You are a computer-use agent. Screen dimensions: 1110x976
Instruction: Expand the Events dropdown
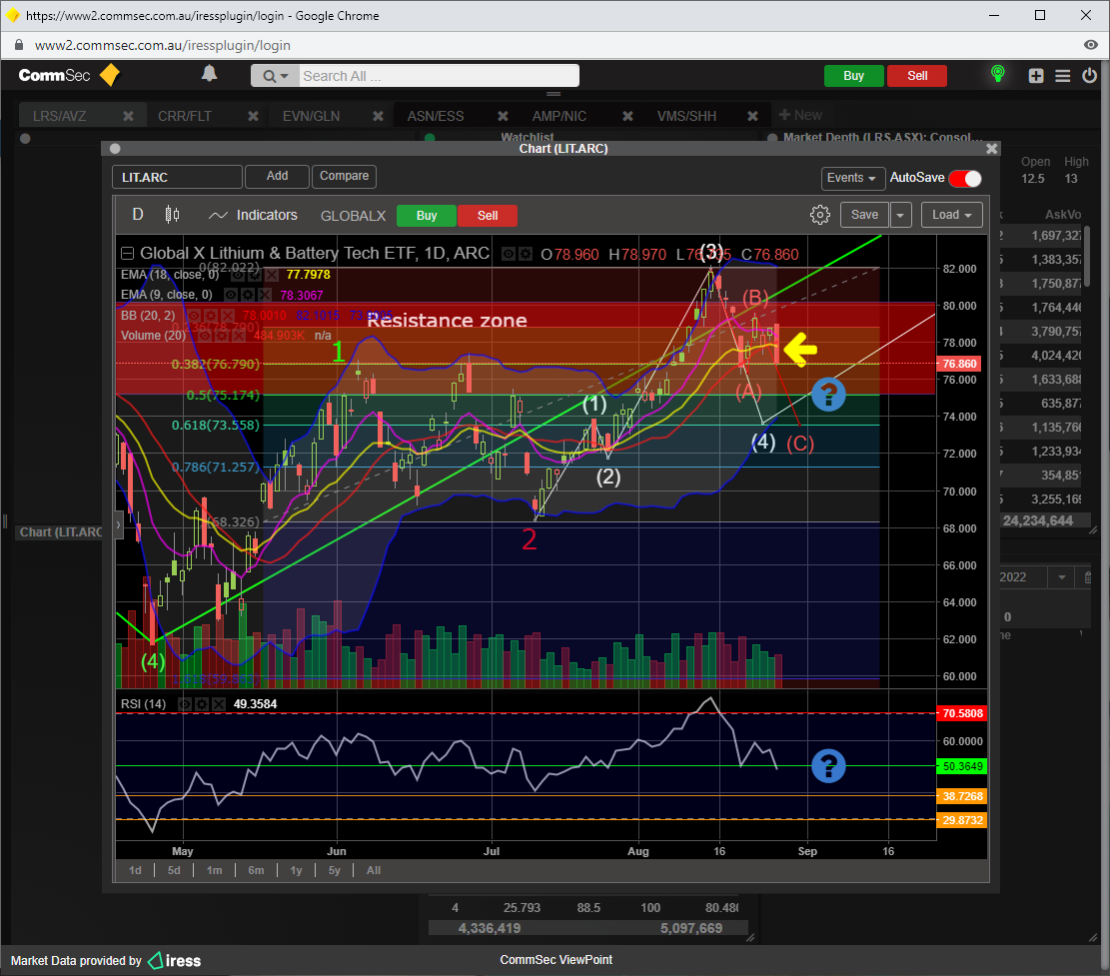[853, 178]
